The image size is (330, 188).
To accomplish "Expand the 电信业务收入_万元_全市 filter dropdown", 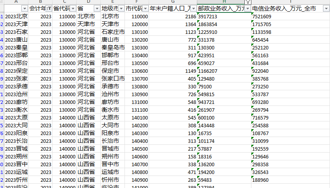I will [x=326, y=9].
